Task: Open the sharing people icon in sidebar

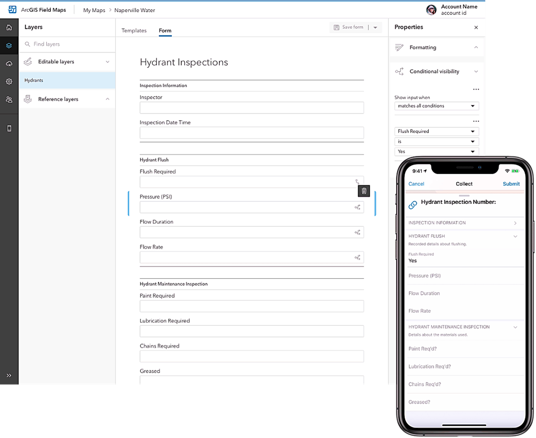Action: coord(9,100)
